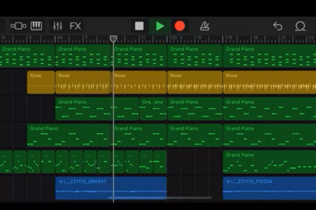Open the piano keyboard instrument view

(36, 26)
